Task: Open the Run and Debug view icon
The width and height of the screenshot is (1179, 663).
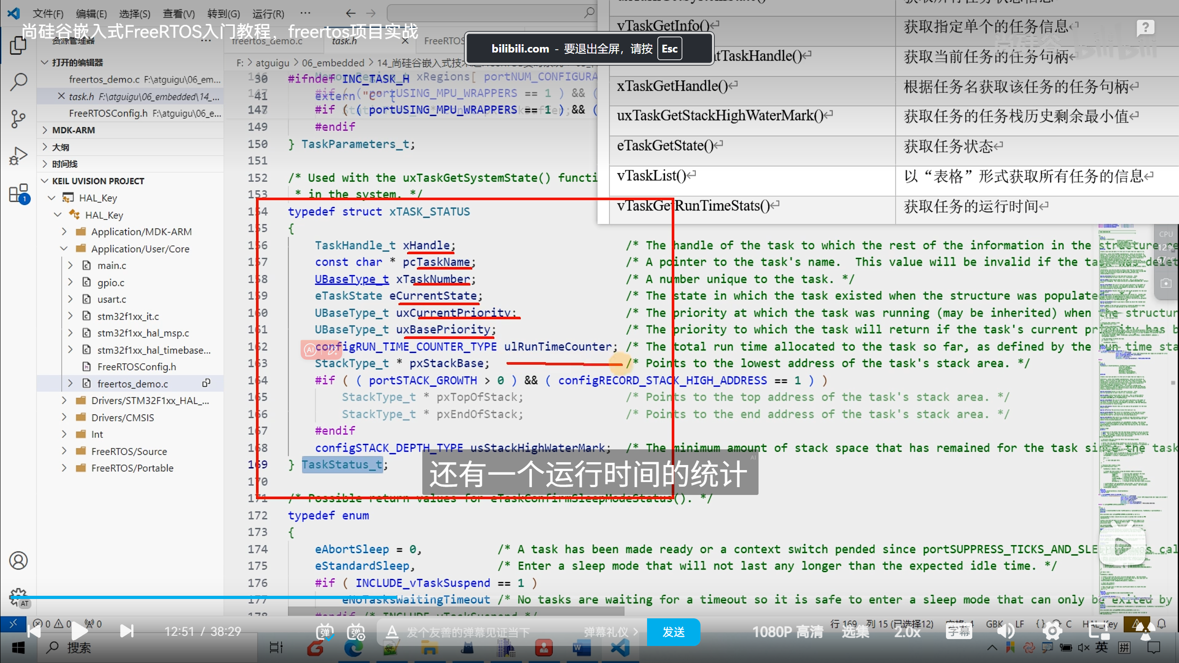Action: tap(18, 156)
